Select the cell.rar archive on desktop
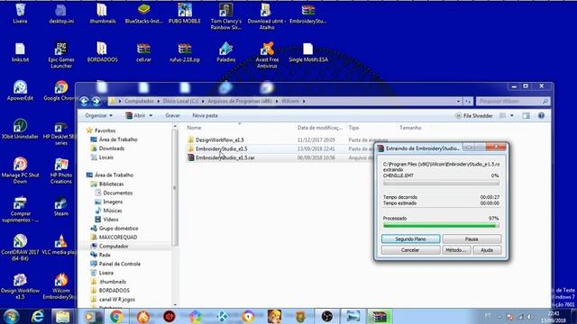577x324 pixels. pos(143,52)
